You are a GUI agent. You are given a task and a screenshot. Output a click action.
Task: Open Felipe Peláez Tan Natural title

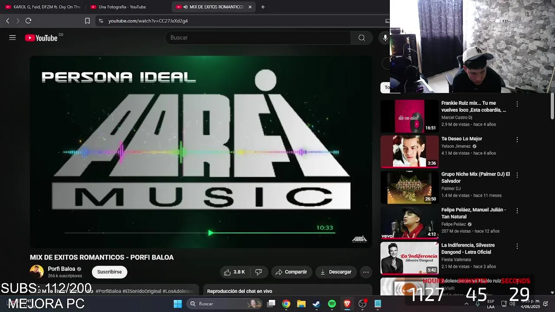[x=473, y=213]
